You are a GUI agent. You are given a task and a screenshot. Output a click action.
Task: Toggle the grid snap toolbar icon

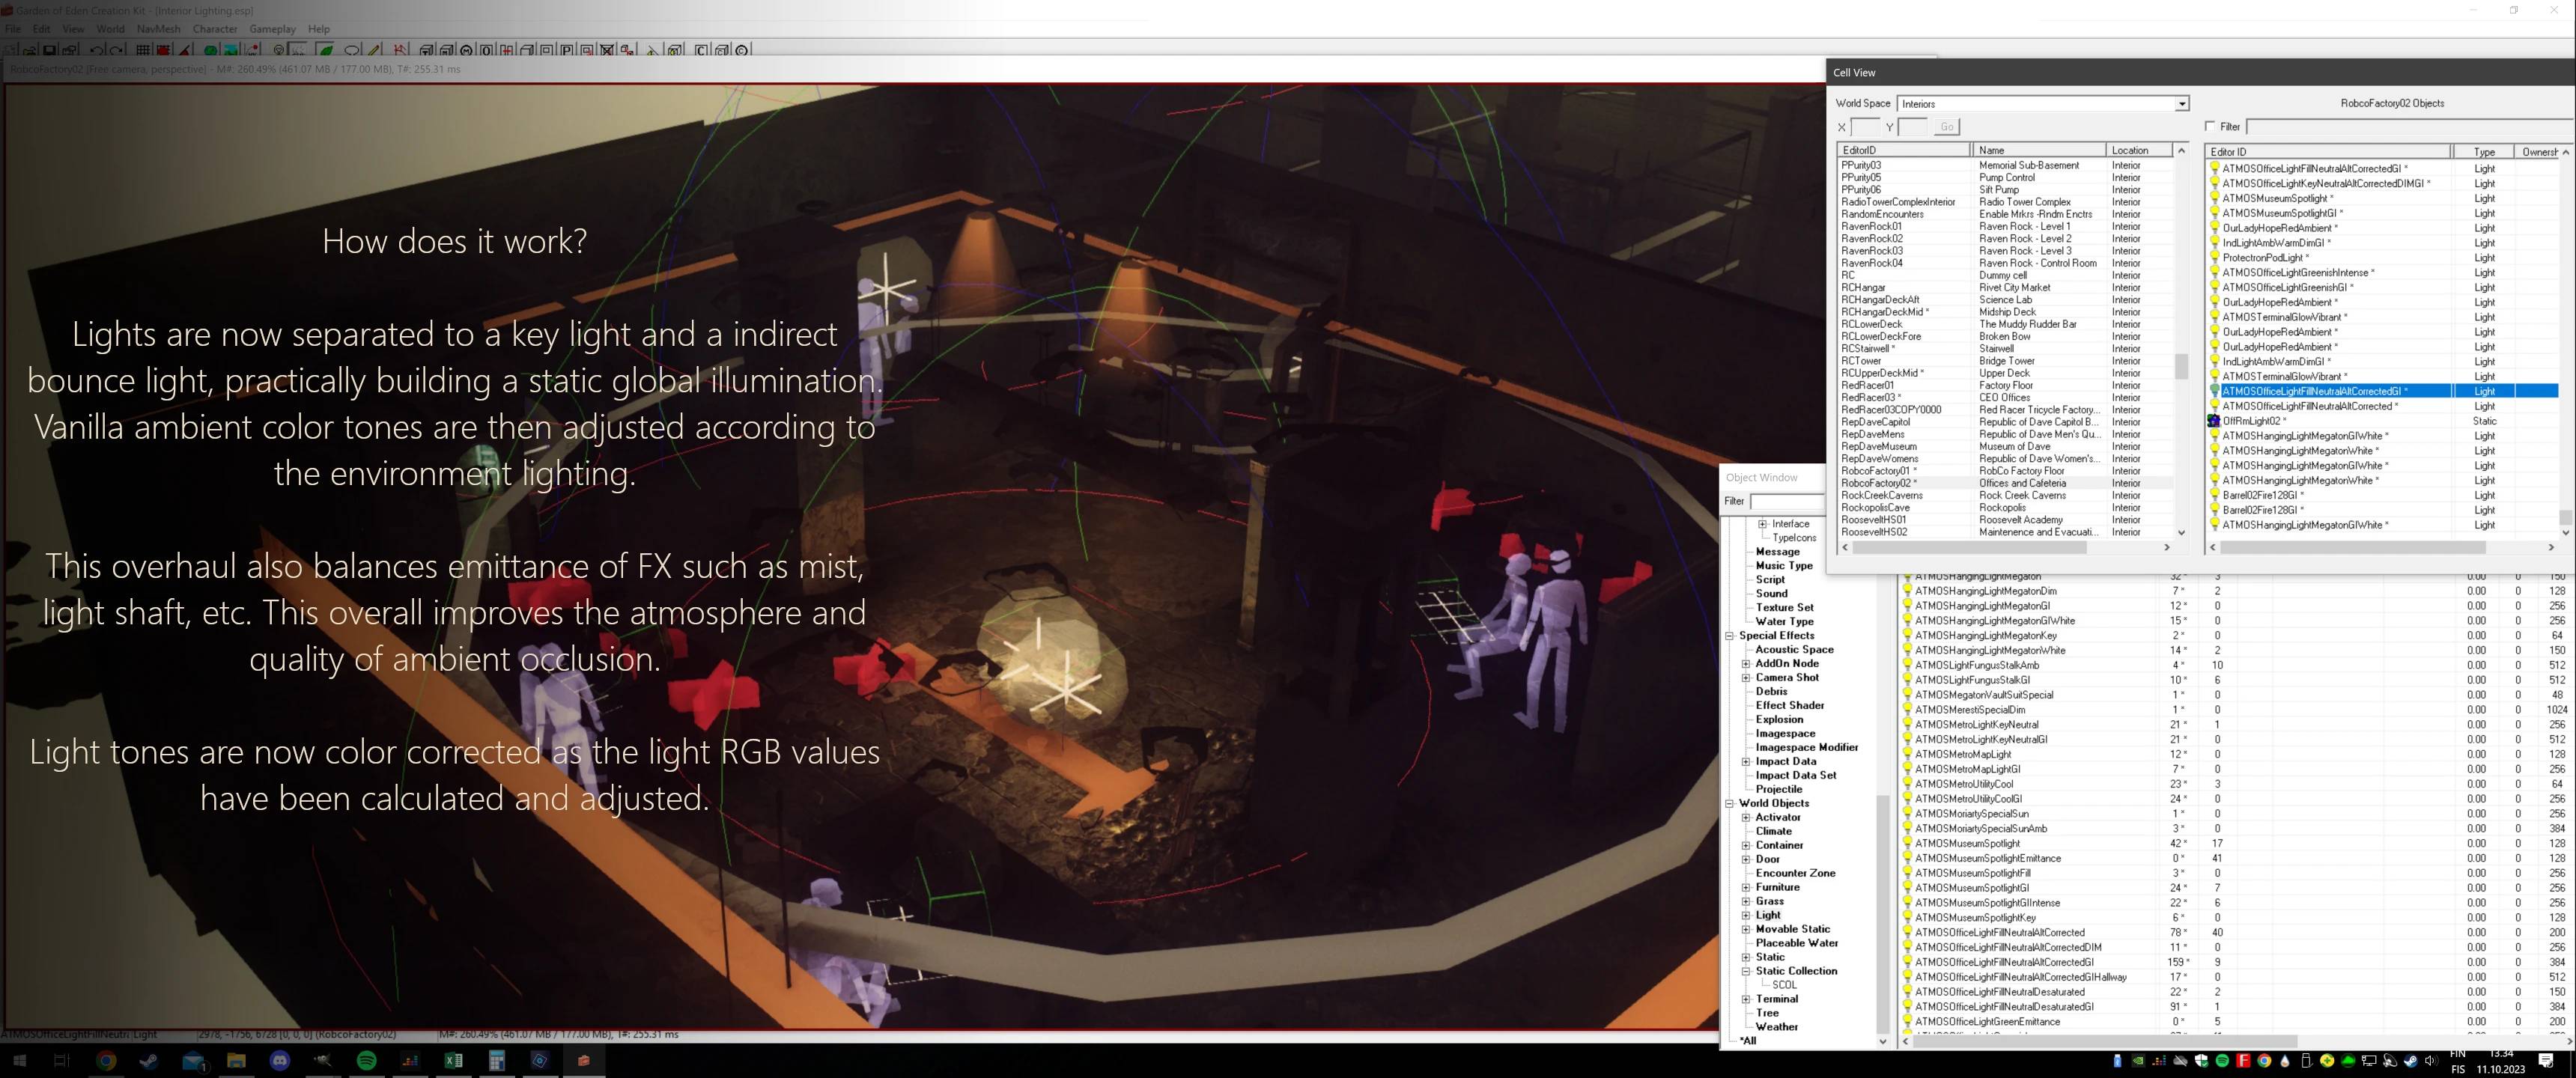[143, 51]
